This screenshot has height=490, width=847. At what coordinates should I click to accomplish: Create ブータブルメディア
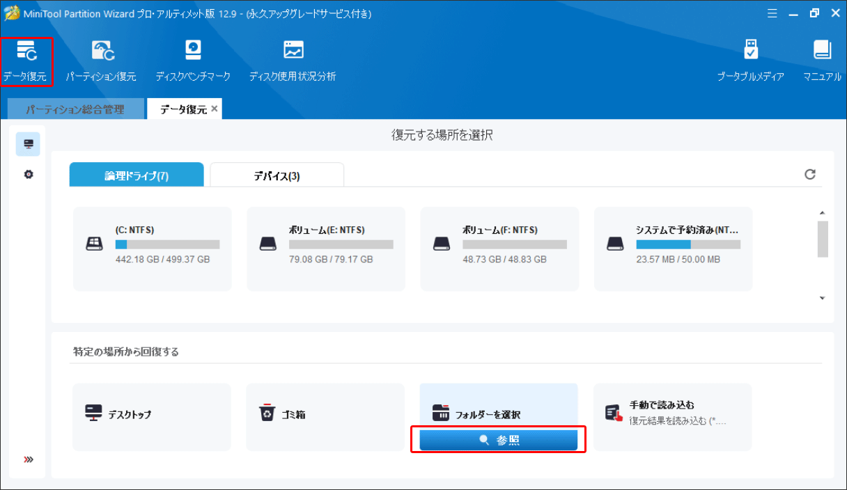click(751, 61)
